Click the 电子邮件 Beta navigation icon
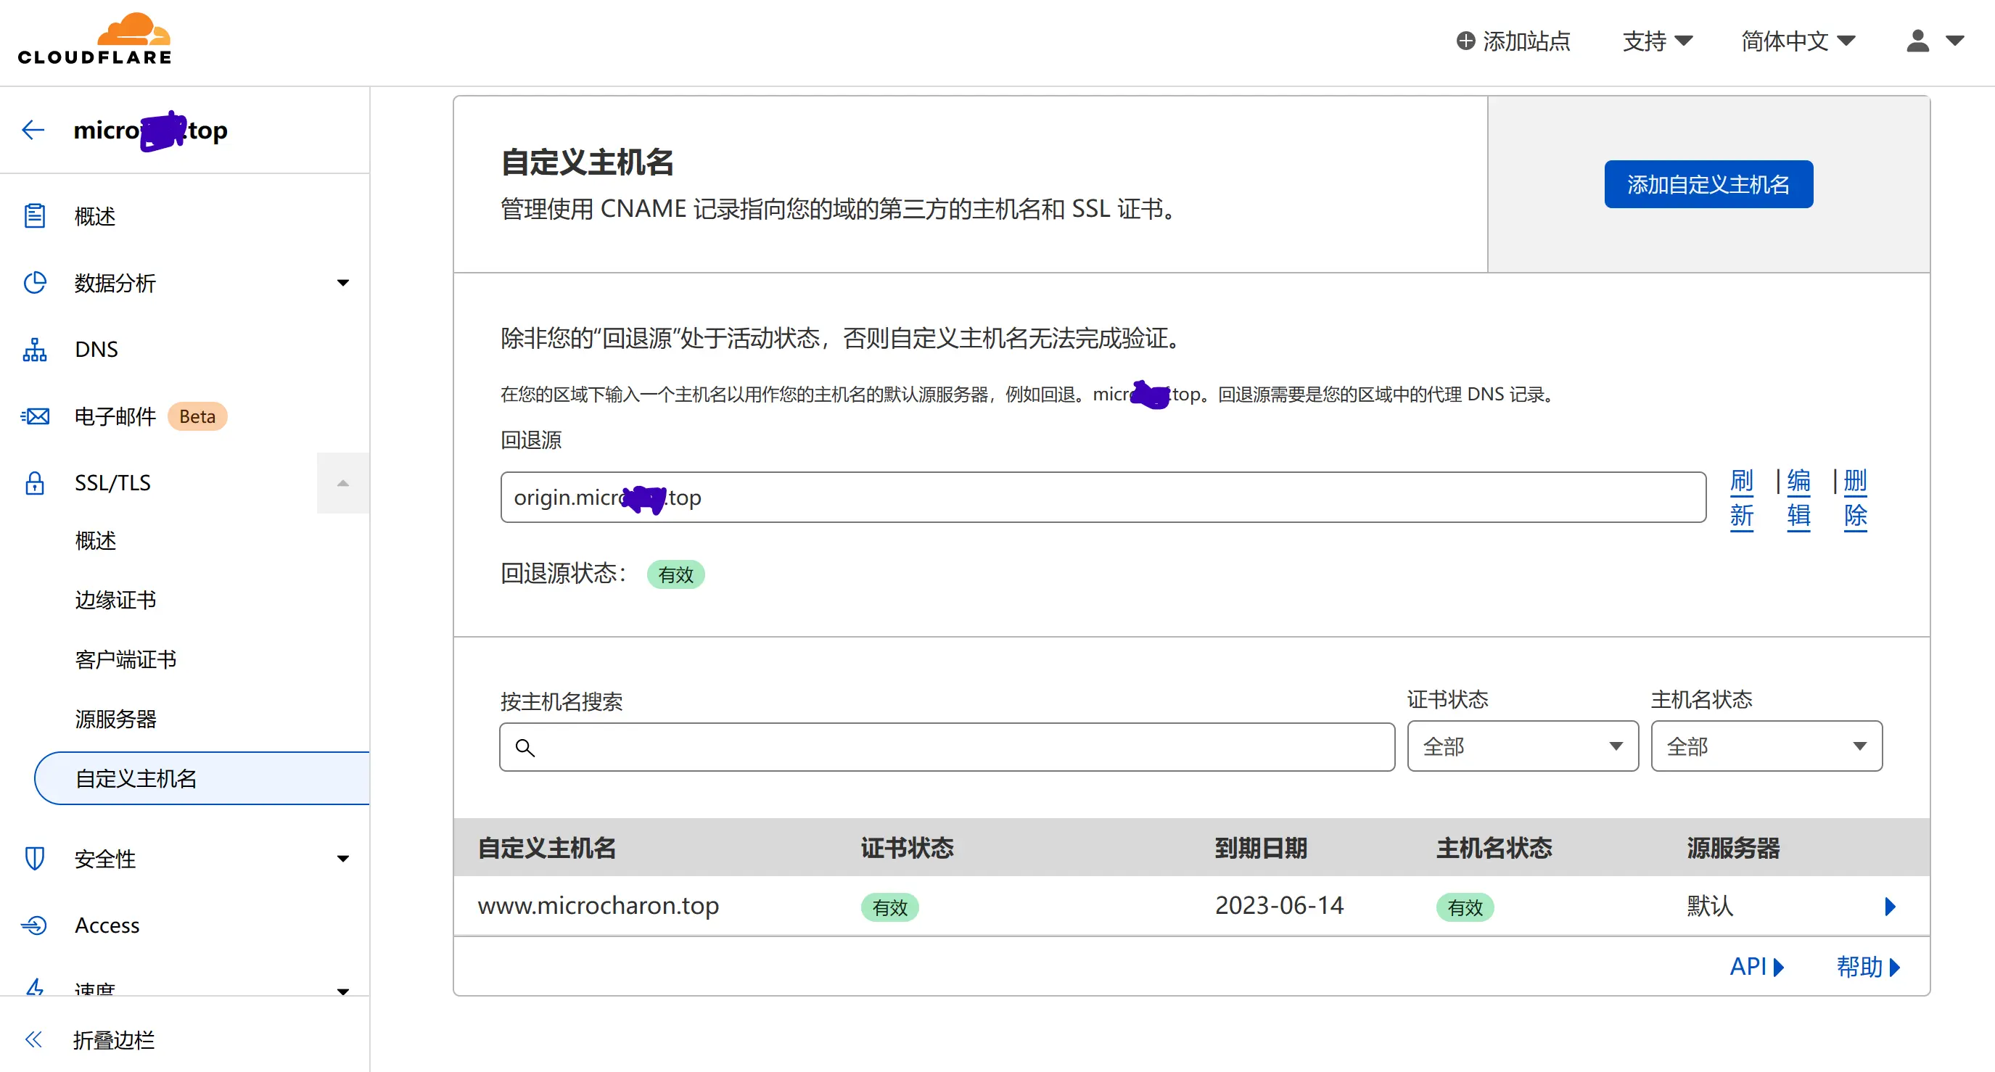 pyautogui.click(x=36, y=415)
